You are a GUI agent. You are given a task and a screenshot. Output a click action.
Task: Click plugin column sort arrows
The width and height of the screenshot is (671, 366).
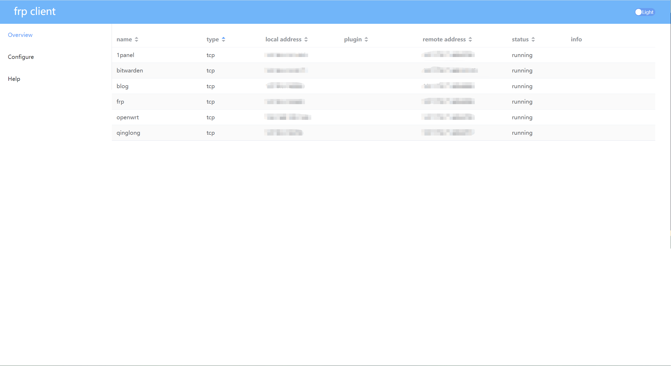tap(366, 40)
